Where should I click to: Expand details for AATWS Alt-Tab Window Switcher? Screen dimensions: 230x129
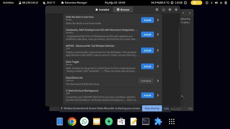pyautogui.click(x=158, y=51)
